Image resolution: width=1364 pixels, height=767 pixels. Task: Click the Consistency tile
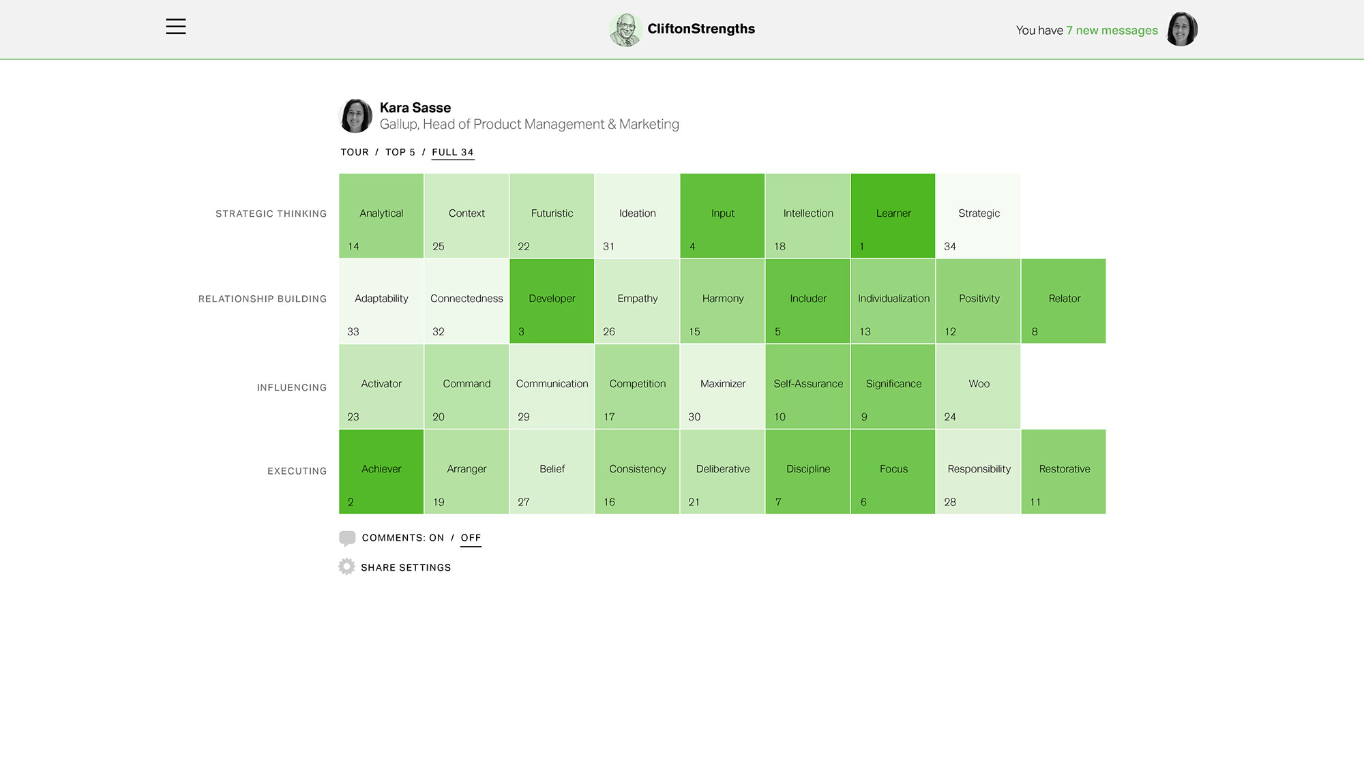(x=637, y=472)
